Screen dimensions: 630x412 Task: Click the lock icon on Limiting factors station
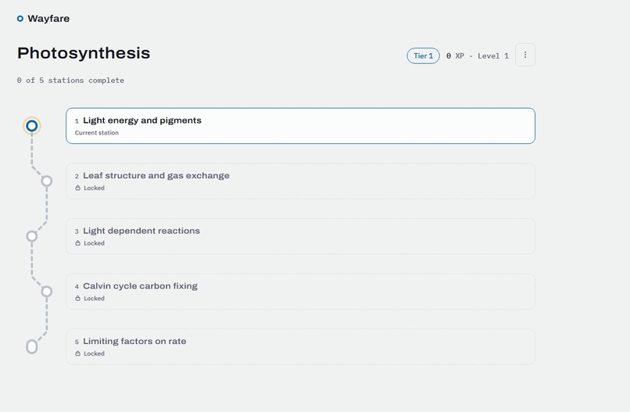(x=78, y=353)
